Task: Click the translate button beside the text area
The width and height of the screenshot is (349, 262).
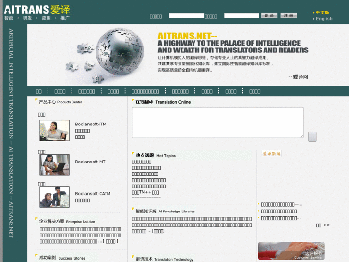Action: (312, 137)
